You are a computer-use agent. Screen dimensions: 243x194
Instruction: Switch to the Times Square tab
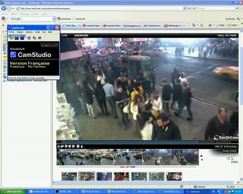70,26
